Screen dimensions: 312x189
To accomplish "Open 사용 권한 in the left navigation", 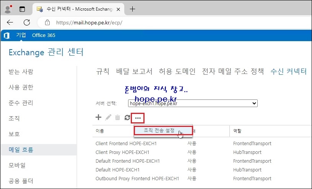I will pos(21,87).
